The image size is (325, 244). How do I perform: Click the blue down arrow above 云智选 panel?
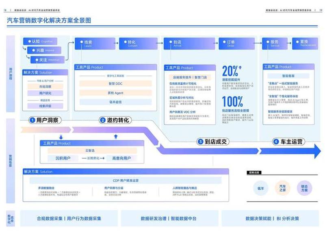tap(61, 137)
